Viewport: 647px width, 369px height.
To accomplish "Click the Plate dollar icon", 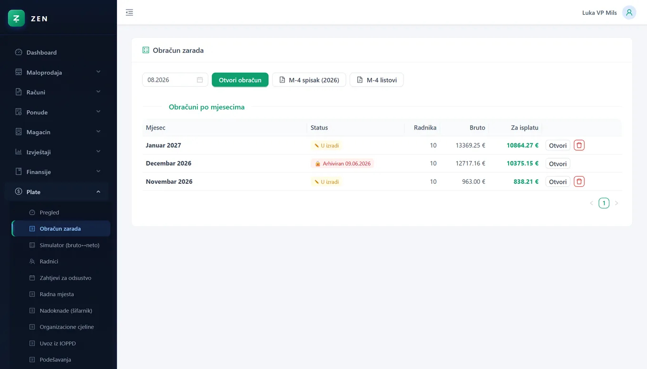I will pos(19,192).
